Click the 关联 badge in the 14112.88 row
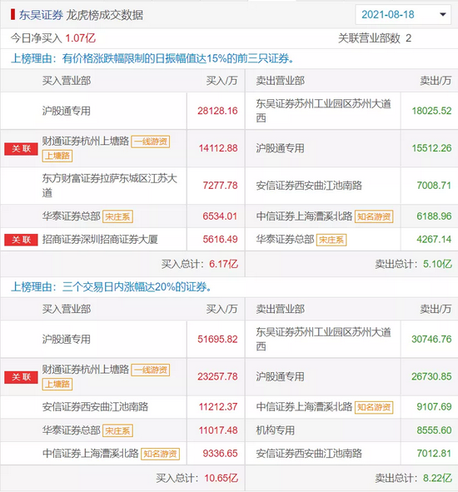 21,148
